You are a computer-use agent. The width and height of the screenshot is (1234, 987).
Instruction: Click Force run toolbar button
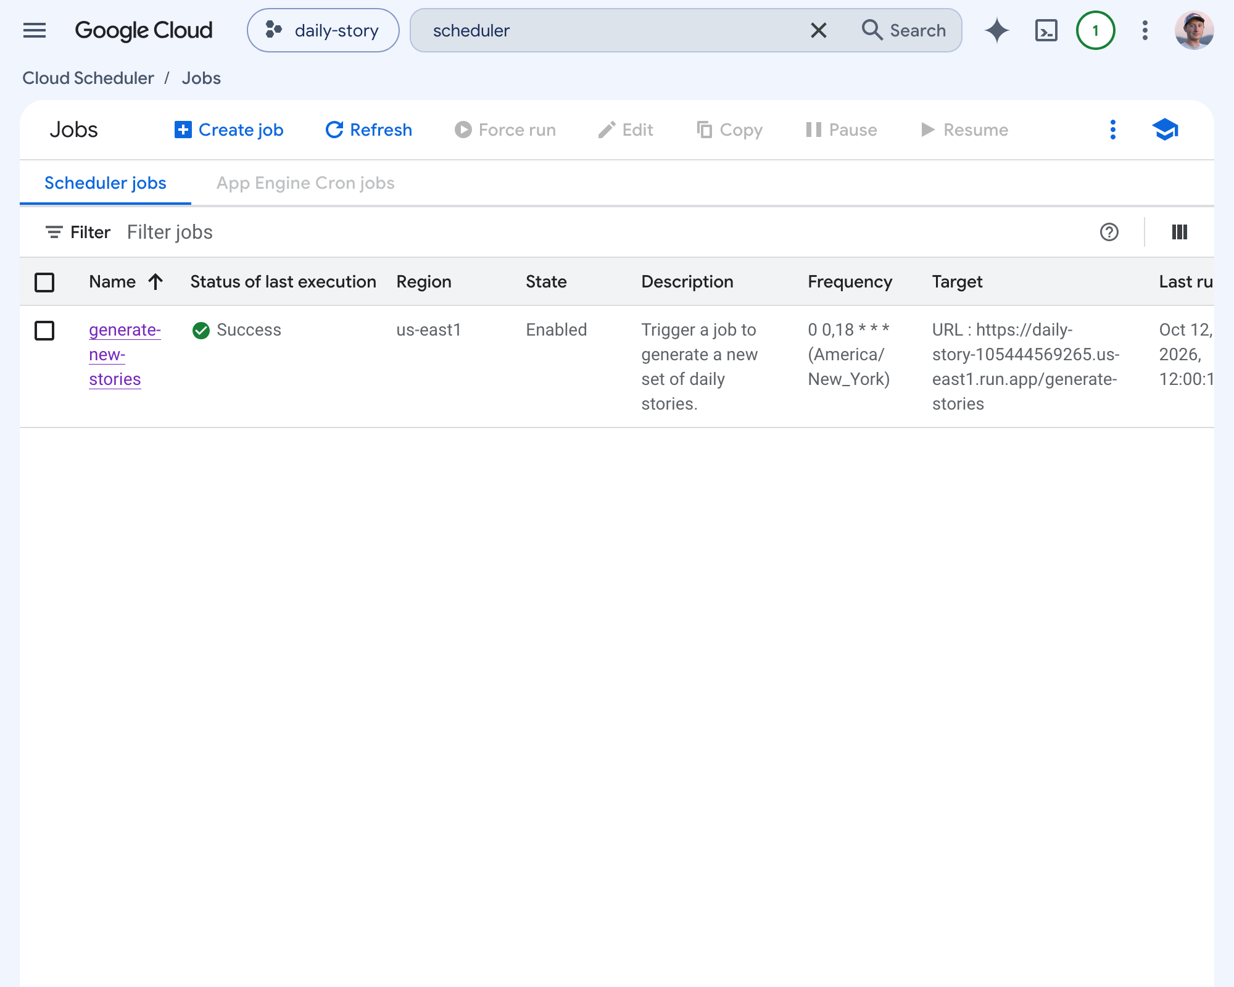tap(505, 130)
